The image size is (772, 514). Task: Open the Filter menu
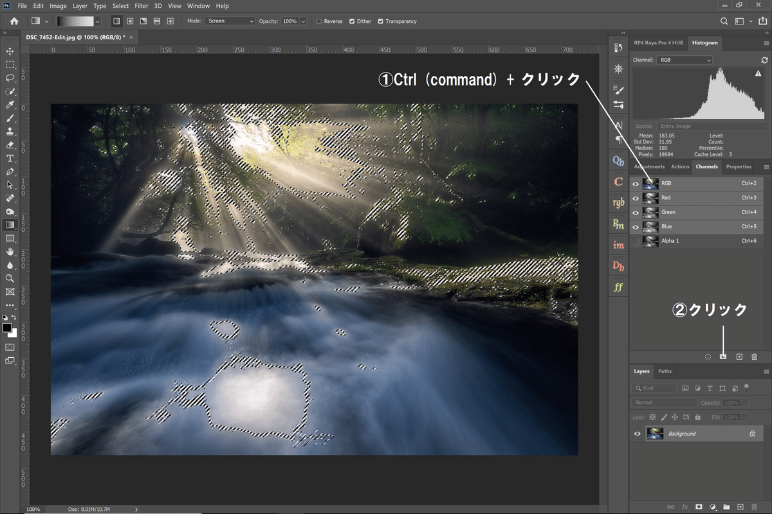pos(142,6)
